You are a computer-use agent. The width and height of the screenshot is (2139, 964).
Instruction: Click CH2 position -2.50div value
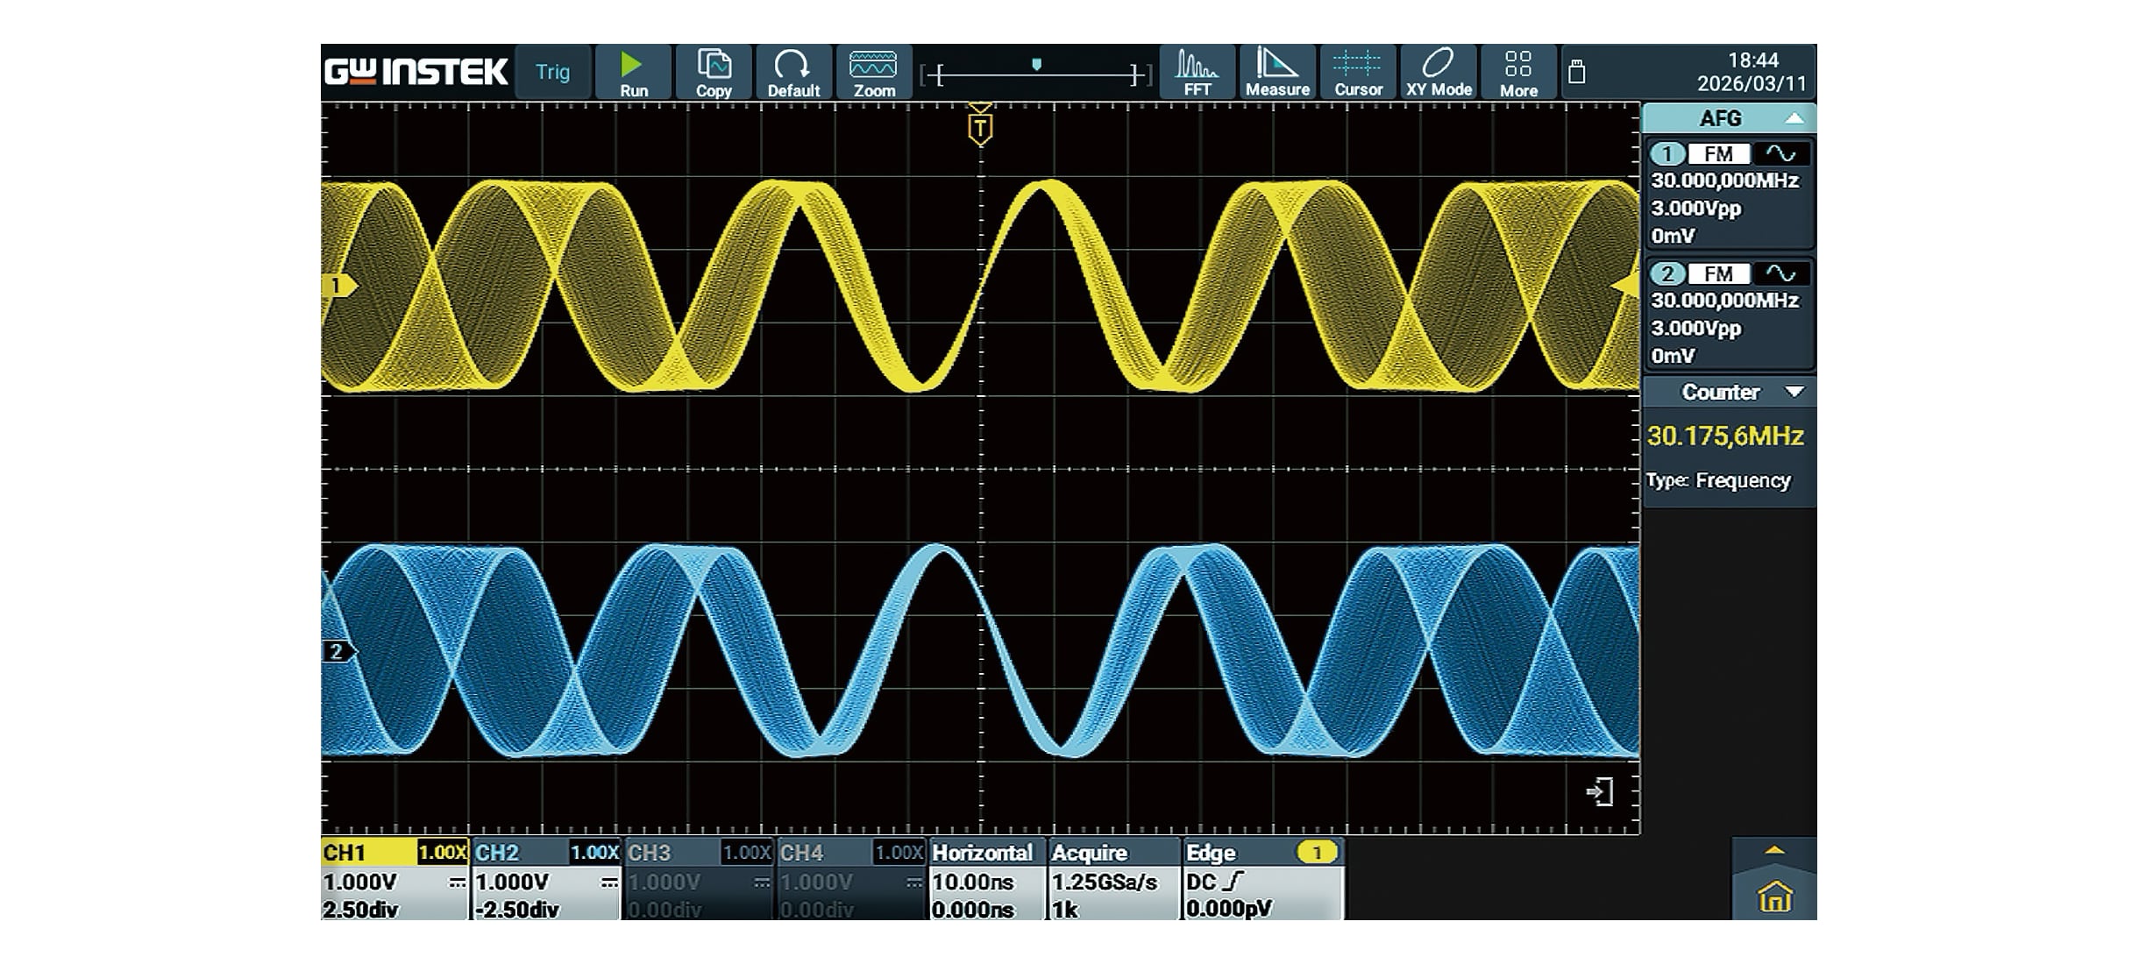tap(517, 910)
